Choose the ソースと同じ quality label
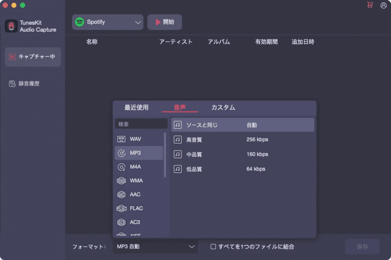Image resolution: width=391 pixels, height=260 pixels. [x=202, y=125]
